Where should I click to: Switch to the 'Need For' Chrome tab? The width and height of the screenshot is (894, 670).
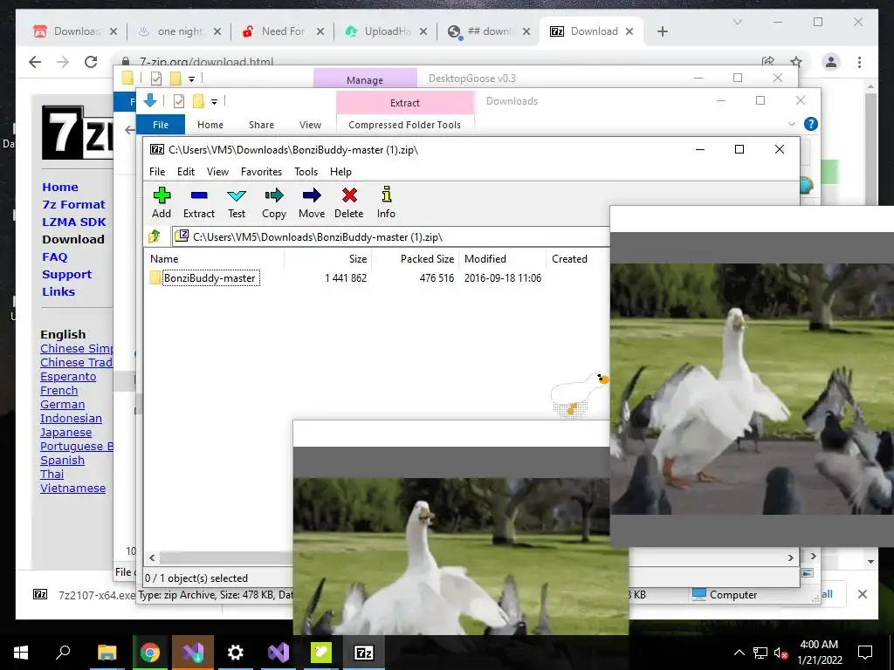coord(282,31)
